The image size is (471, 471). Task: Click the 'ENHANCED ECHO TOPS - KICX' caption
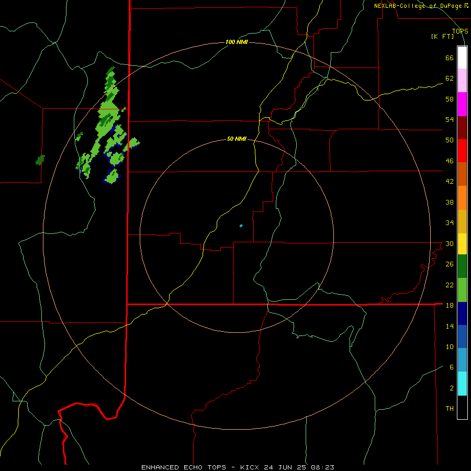click(x=200, y=467)
